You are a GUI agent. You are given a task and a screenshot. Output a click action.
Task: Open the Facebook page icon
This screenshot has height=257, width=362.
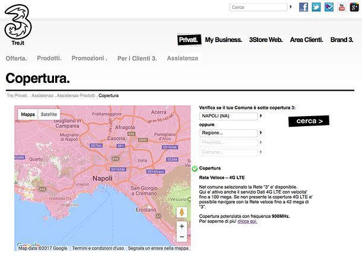tap(303, 7)
